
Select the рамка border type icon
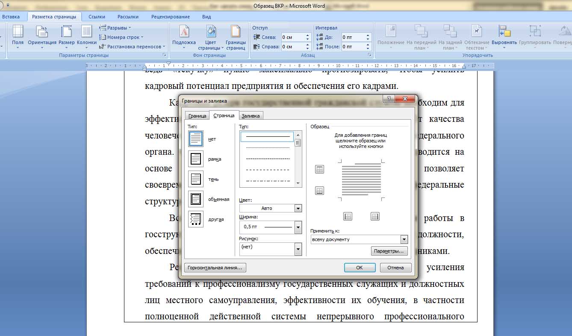[x=196, y=159]
